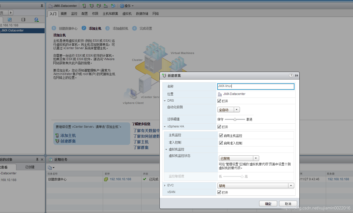The height and width of the screenshot is (213, 353).
Task: Open the 自动化级别 全自动 dropdown
Action: pyautogui.click(x=229, y=110)
